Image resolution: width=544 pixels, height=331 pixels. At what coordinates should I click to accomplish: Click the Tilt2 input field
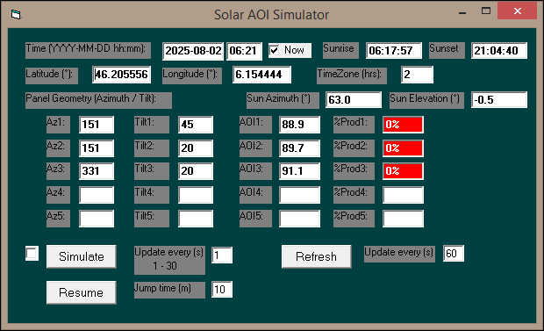tap(196, 148)
